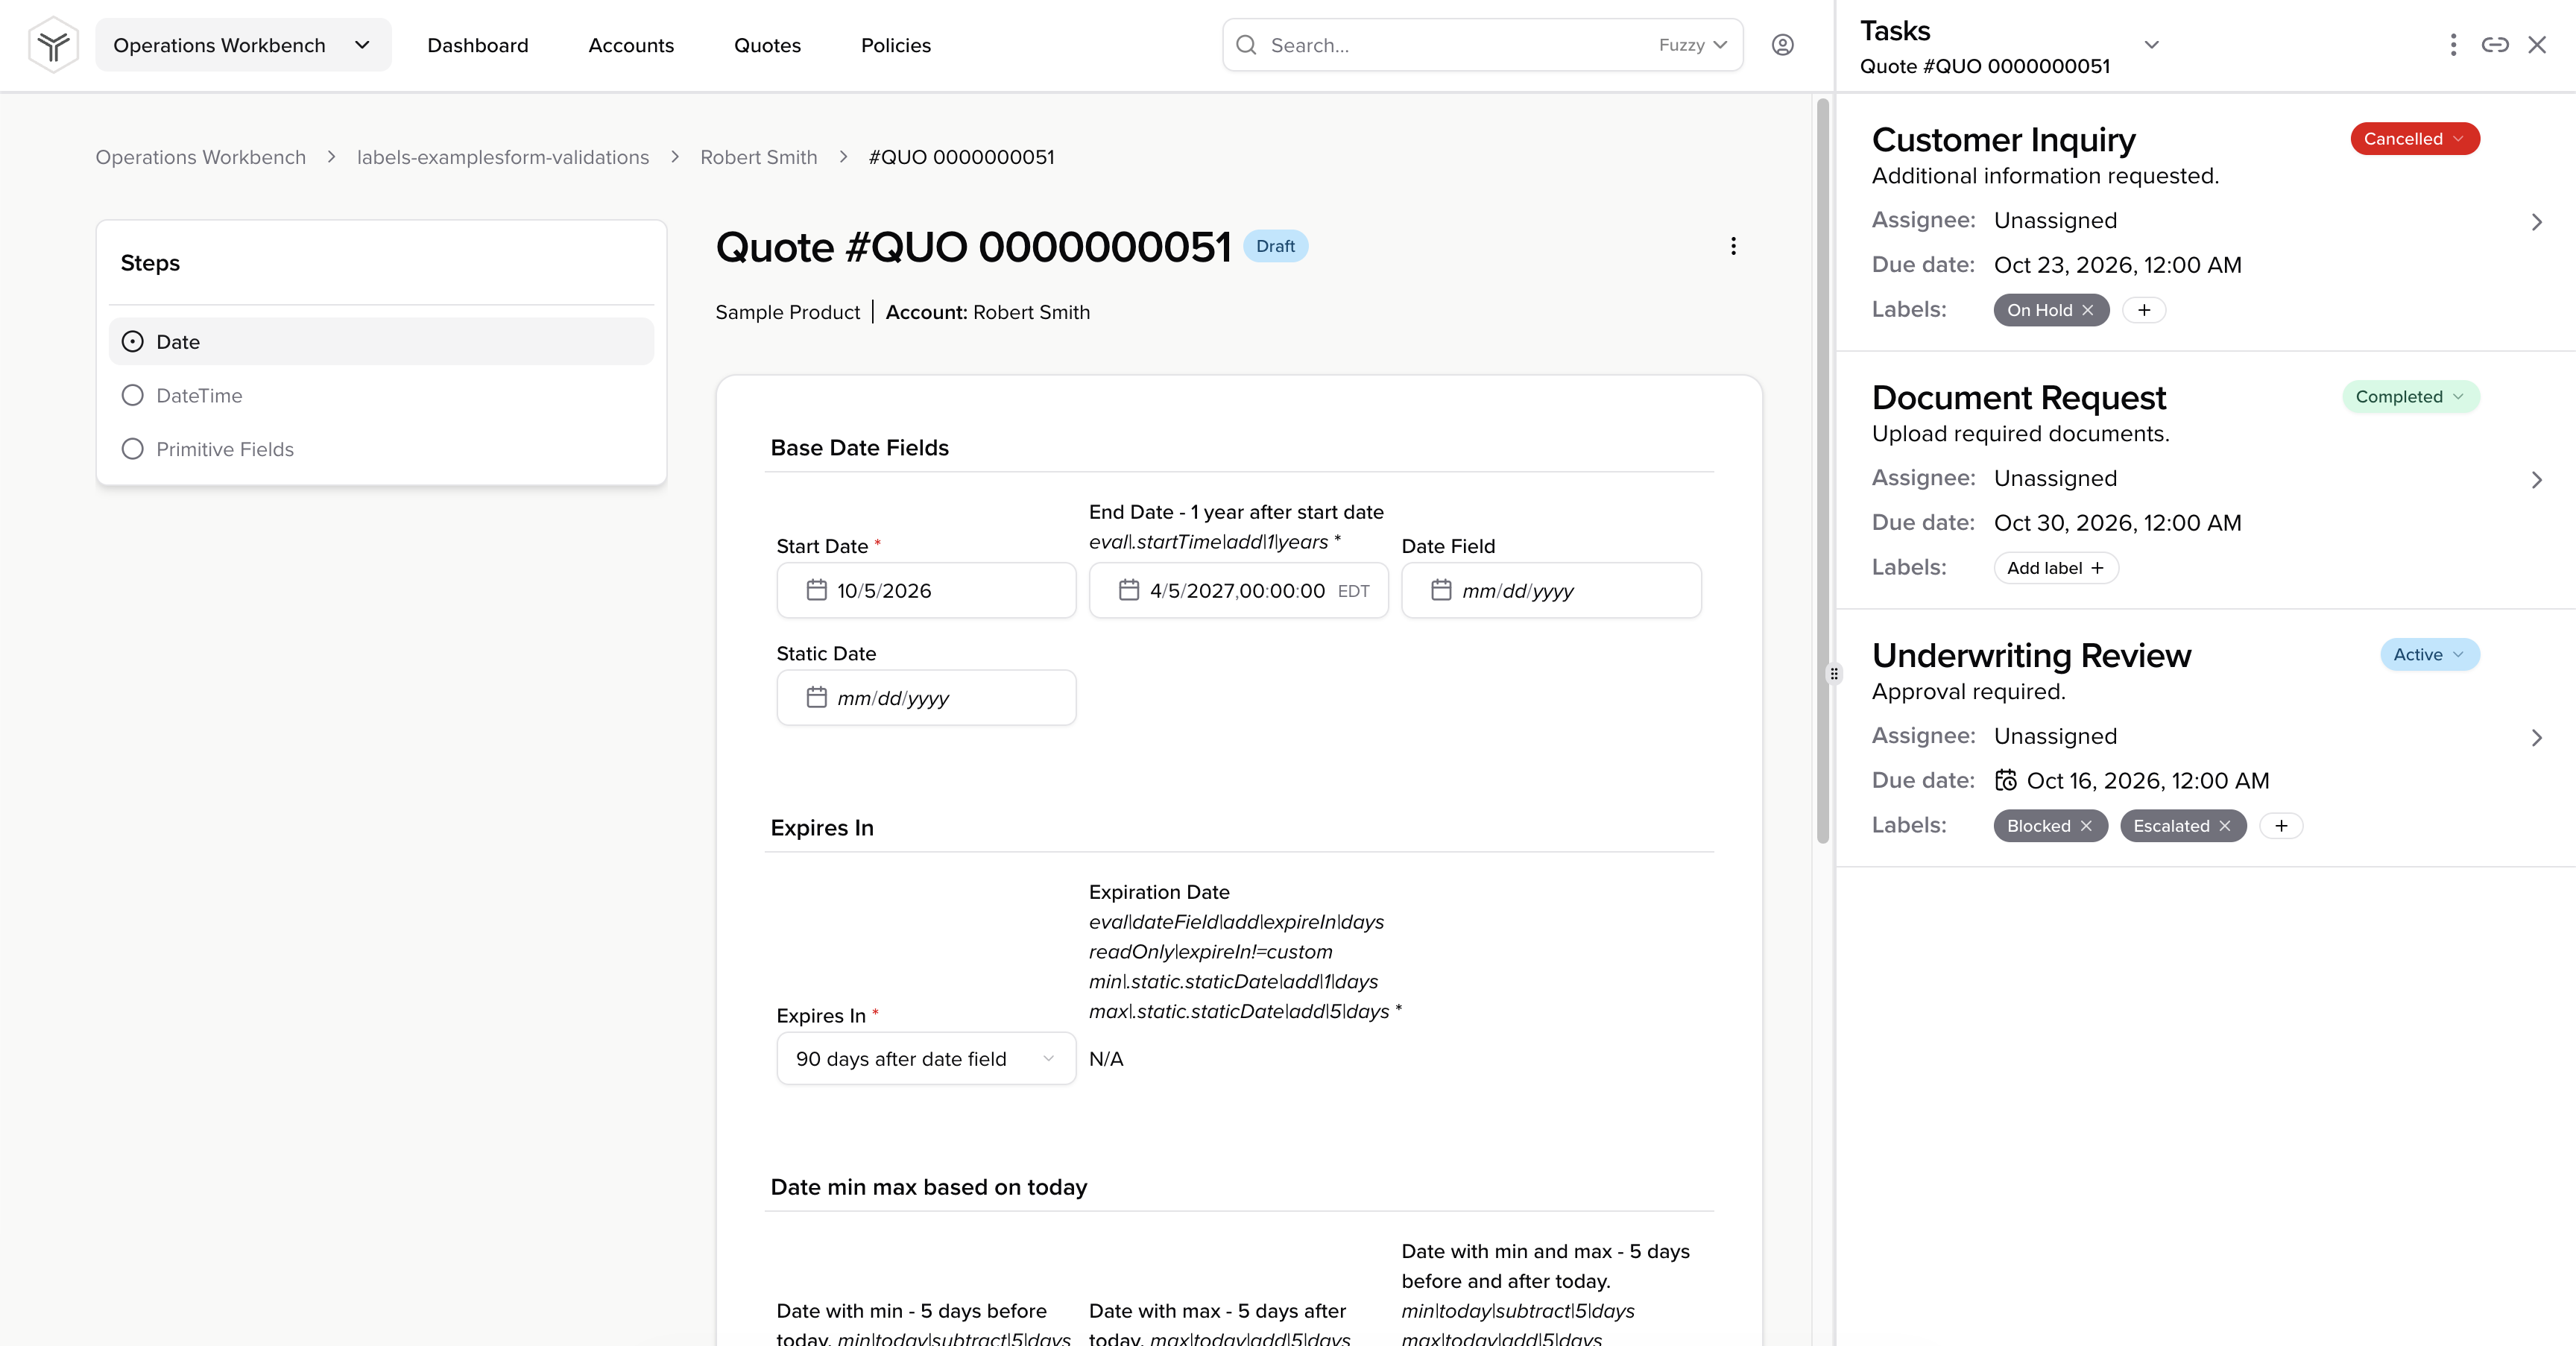Open Static Date calendar icon

[x=816, y=697]
